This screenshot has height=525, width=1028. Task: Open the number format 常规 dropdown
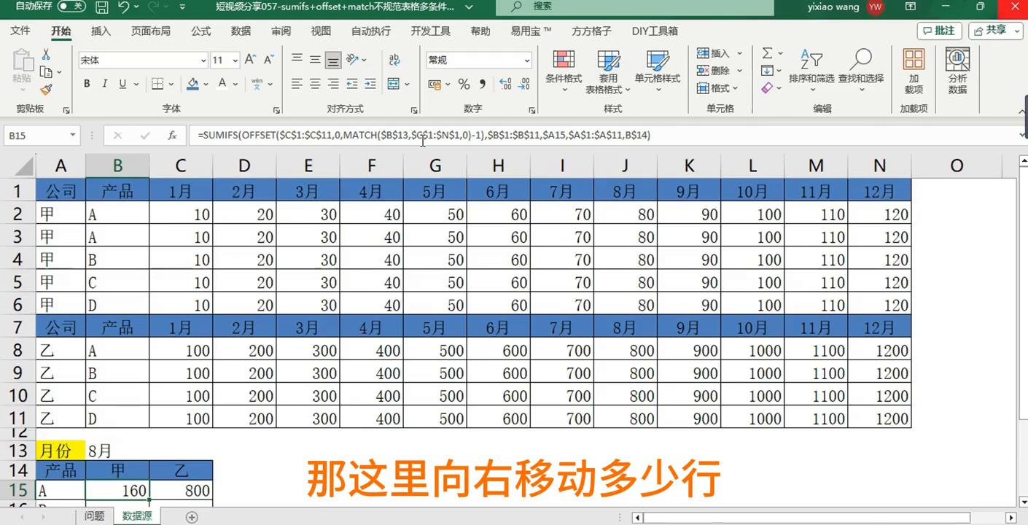[526, 59]
